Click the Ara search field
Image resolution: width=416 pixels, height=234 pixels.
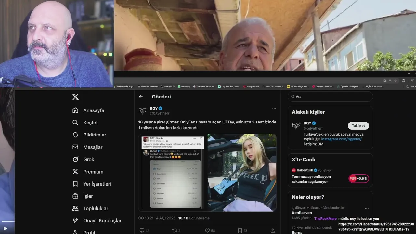[330, 97]
